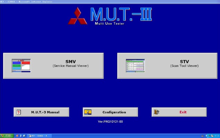Click the keyboard language bar icon
Image resolution: width=220 pixels, height=138 pixels.
[x=202, y=136]
